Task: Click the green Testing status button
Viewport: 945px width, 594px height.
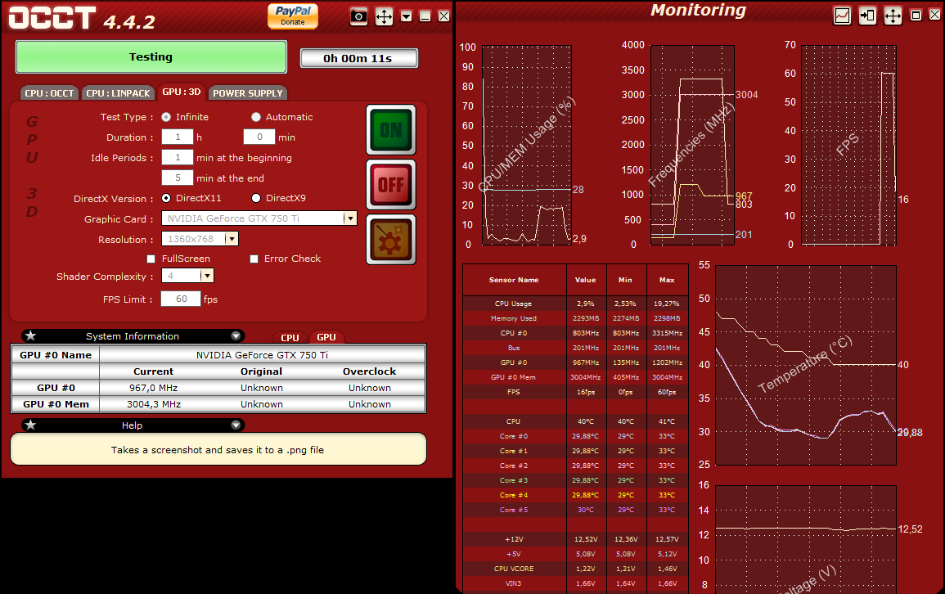Action: (151, 57)
